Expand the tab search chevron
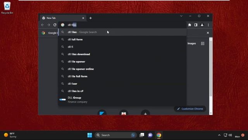This screenshot has width=248, height=140. coord(181,16)
